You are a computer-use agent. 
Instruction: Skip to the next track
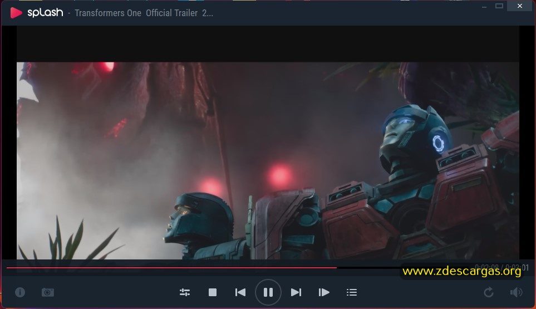(x=296, y=292)
